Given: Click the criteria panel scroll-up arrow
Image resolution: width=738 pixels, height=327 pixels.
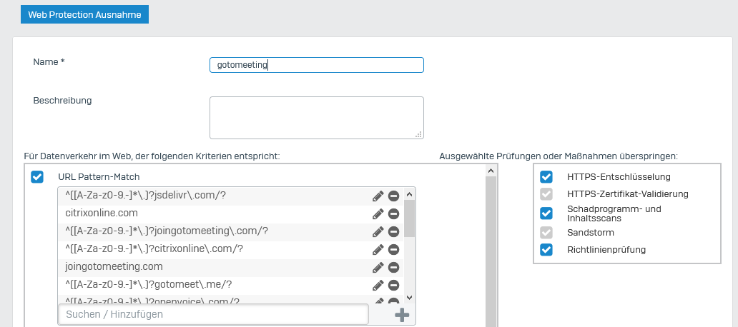Looking at the screenshot, I should coord(491,171).
